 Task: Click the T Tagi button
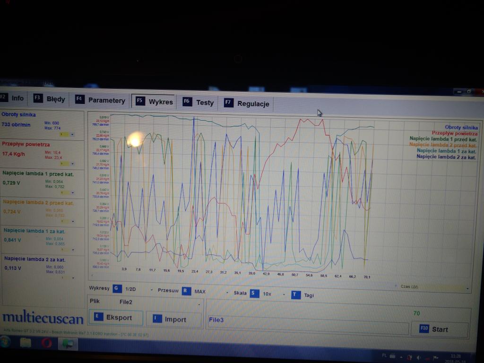coord(302,295)
